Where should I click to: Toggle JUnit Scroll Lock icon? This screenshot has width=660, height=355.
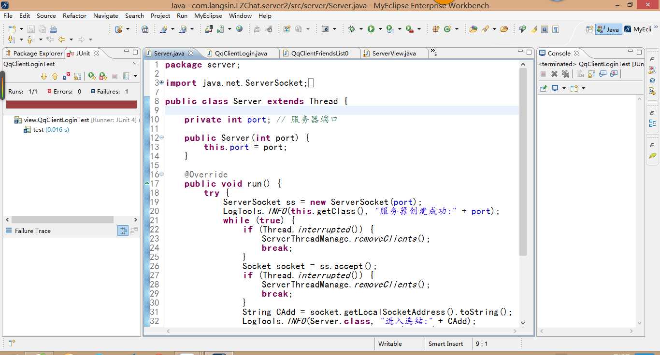(x=77, y=76)
